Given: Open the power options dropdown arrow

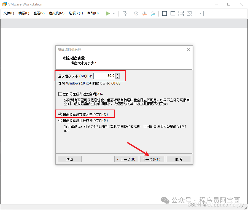Looking at the screenshot, I should click(x=114, y=13).
